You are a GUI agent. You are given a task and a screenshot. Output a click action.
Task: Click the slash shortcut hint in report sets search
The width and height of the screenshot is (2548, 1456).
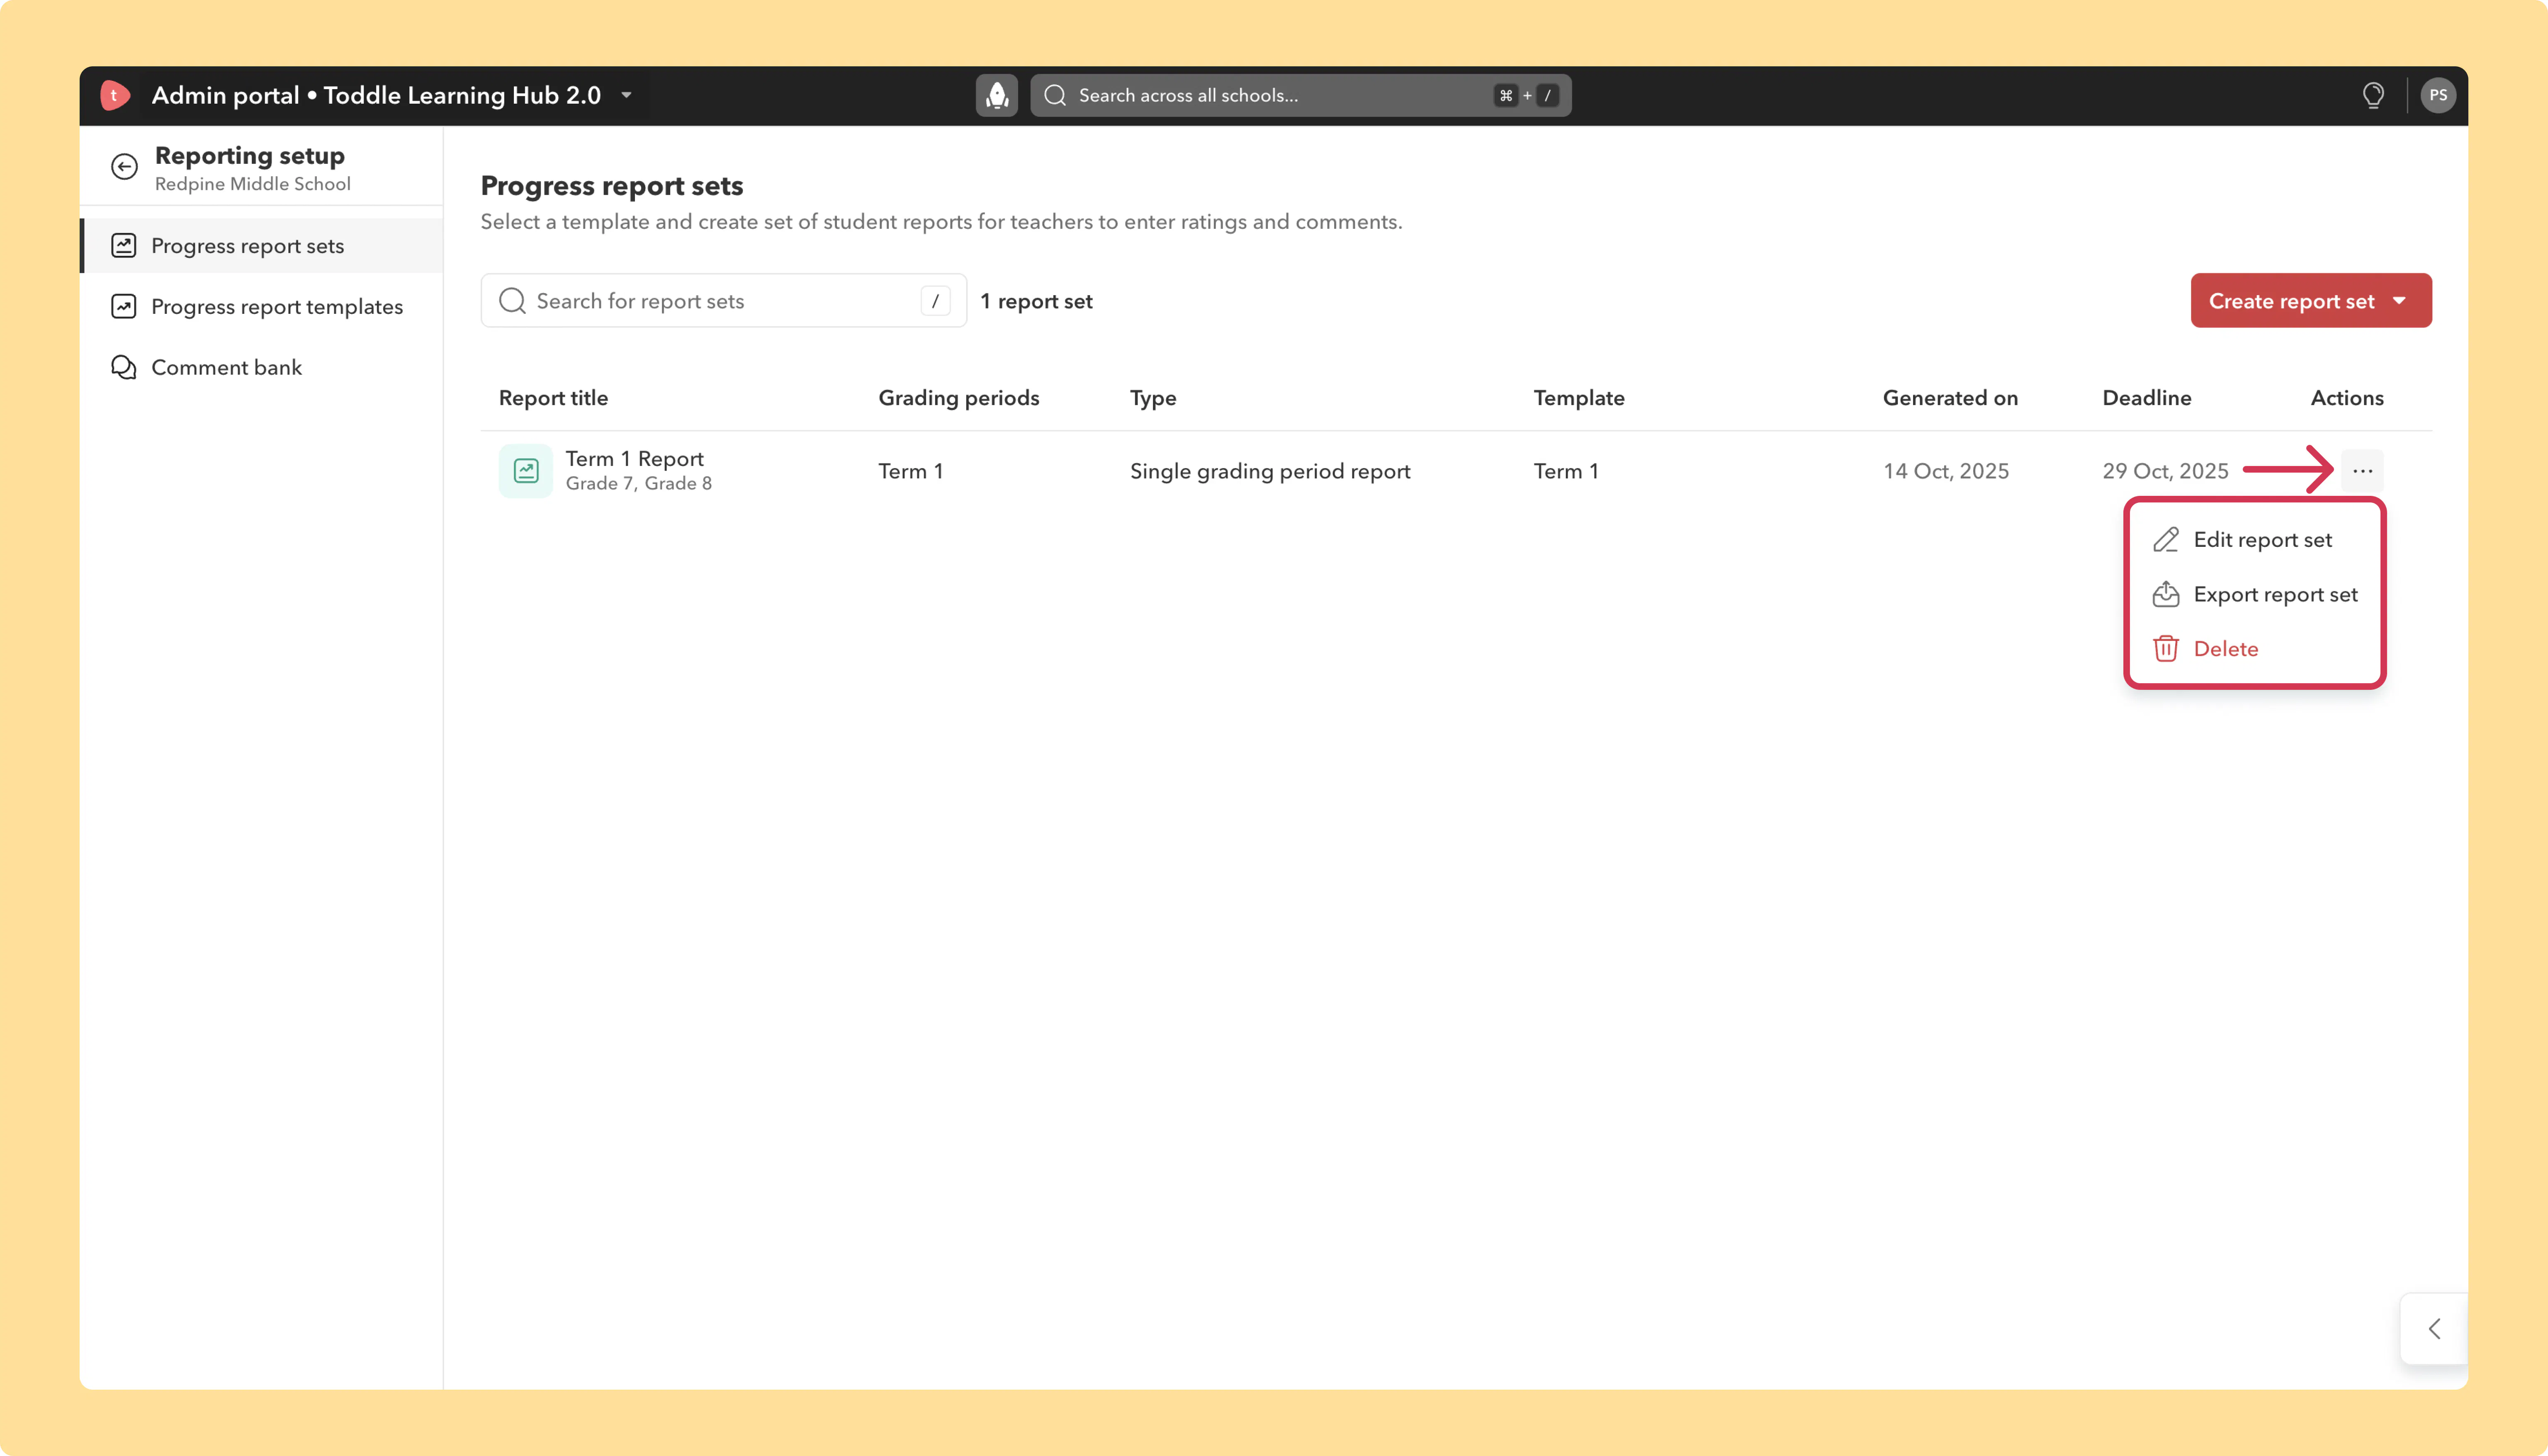pos(935,301)
